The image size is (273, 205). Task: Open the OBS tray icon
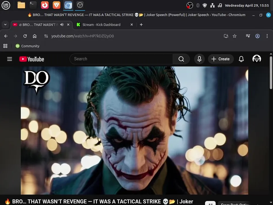coord(190,5)
